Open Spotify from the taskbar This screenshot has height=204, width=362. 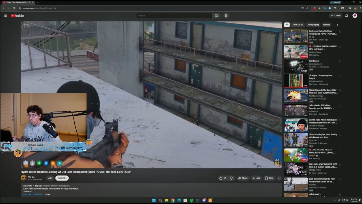tap(191, 200)
